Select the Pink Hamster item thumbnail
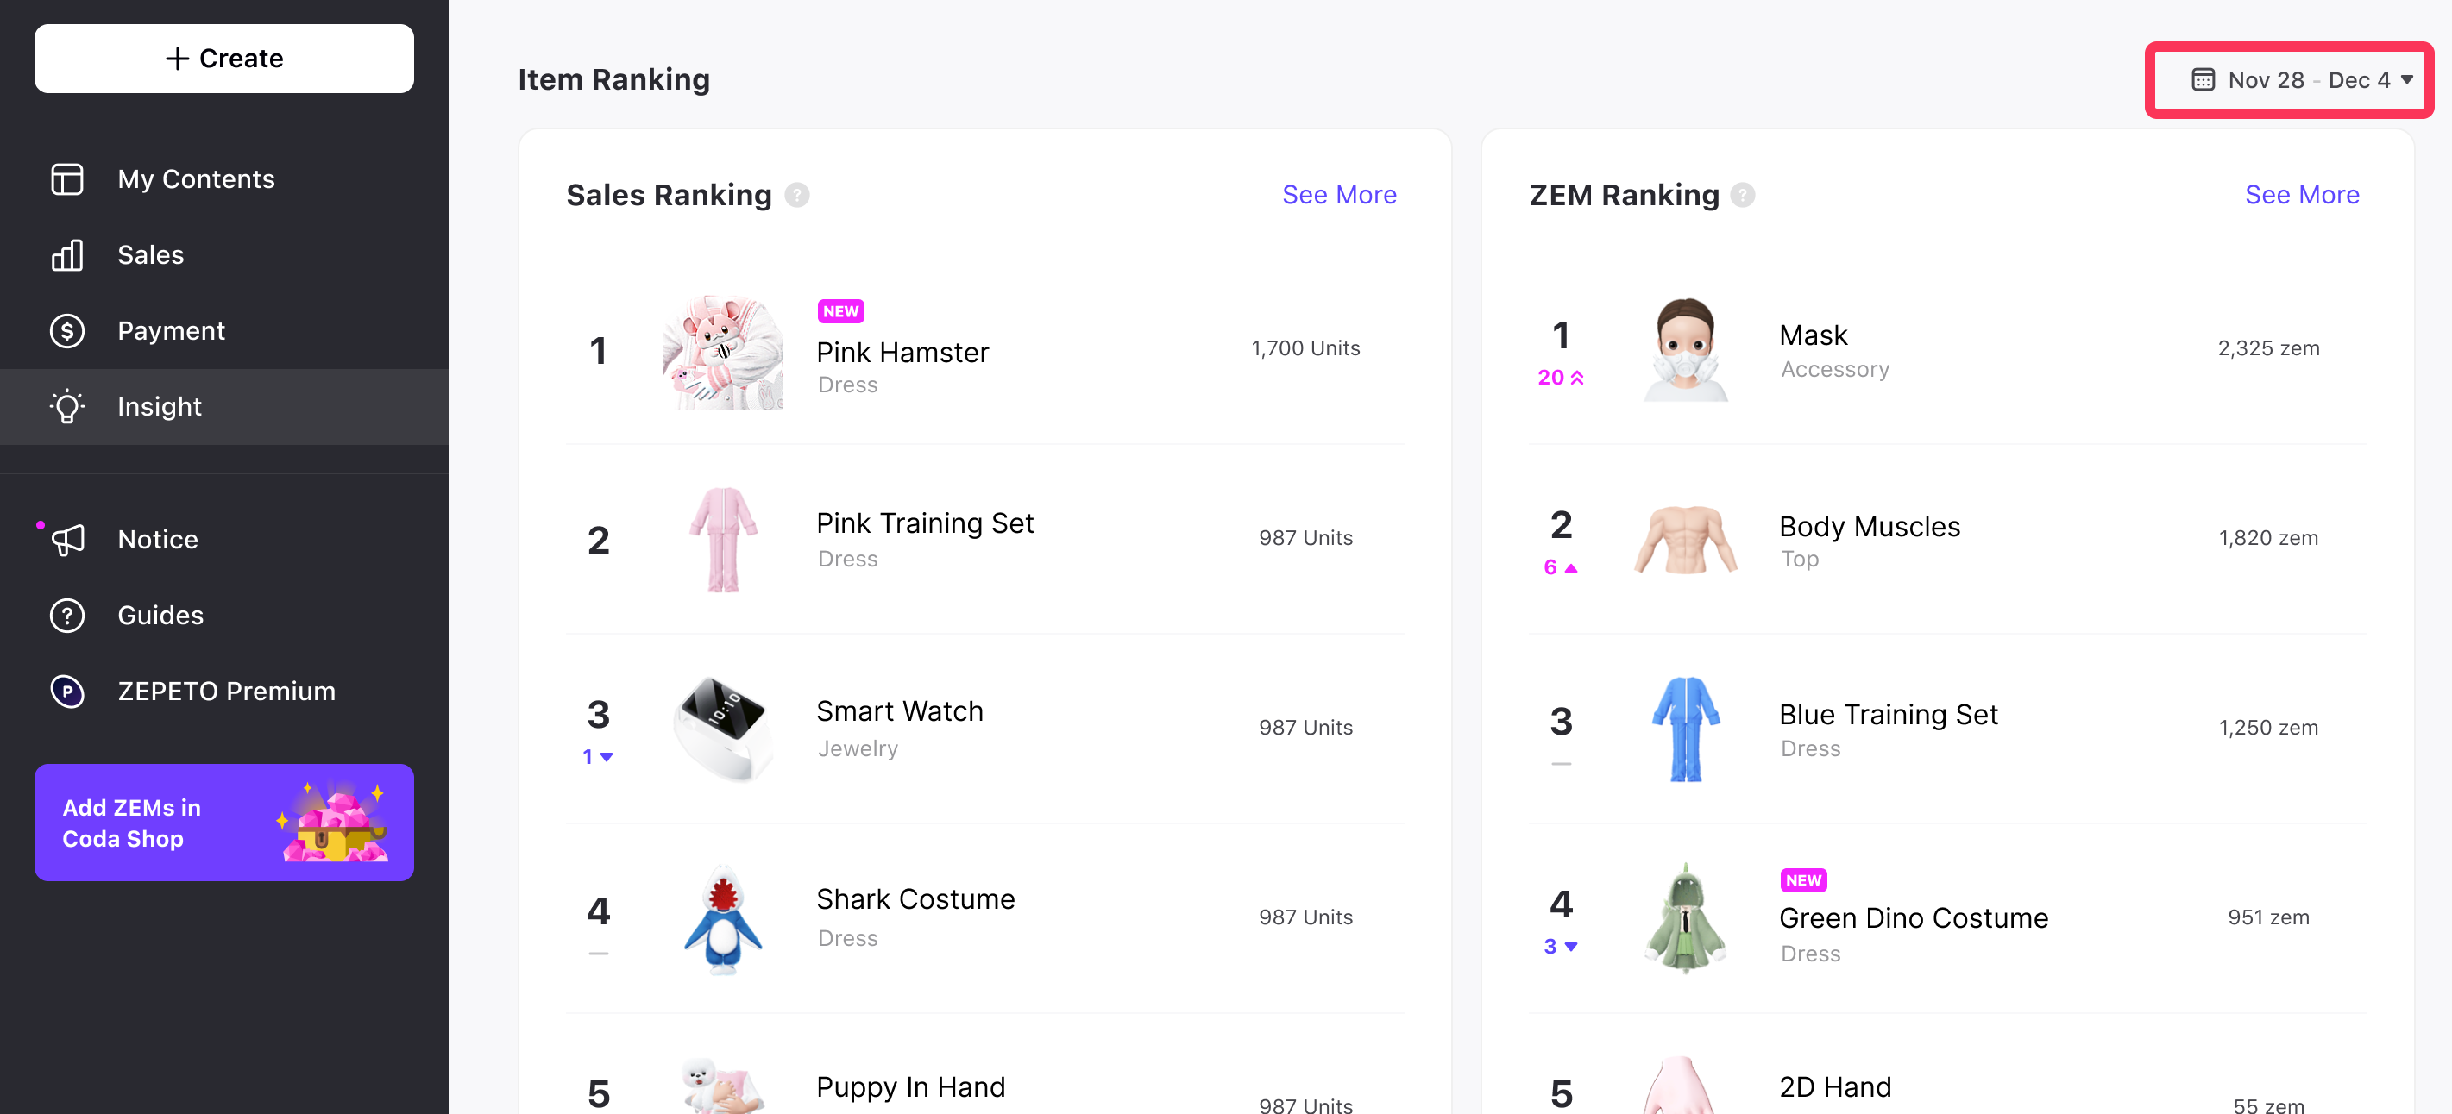 click(722, 352)
